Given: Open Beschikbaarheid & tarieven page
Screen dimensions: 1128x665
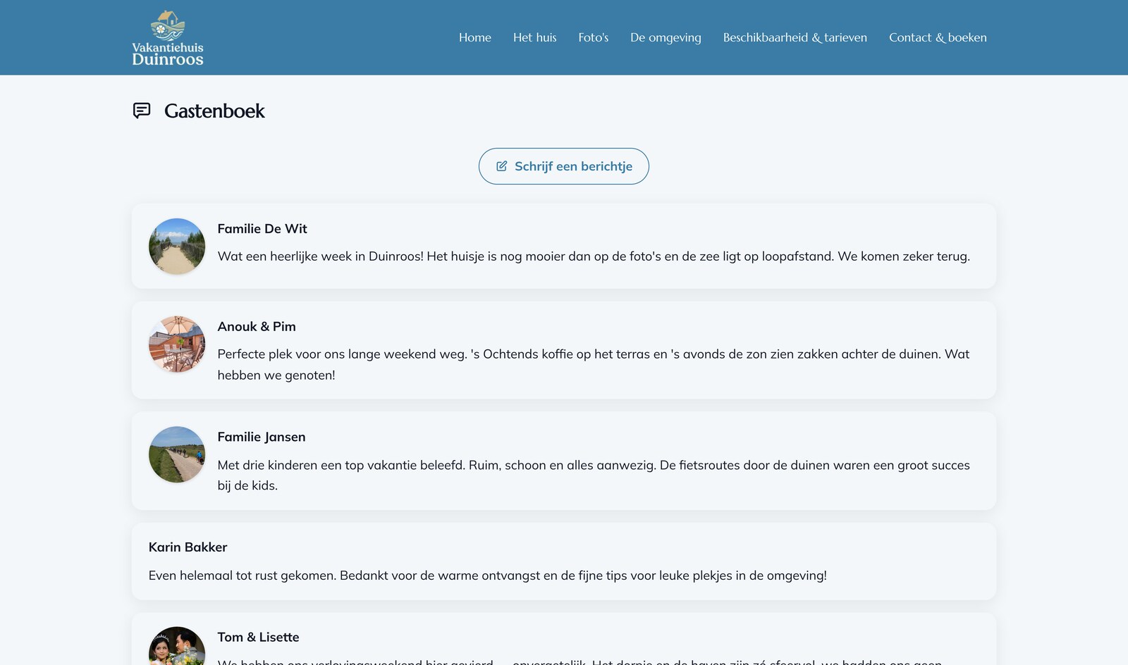Looking at the screenshot, I should pos(795,37).
